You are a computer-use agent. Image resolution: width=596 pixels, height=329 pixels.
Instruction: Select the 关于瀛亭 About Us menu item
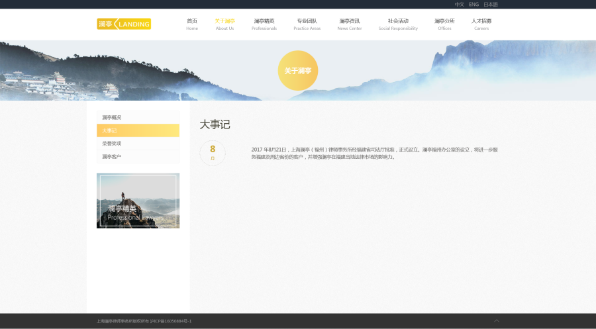224,24
